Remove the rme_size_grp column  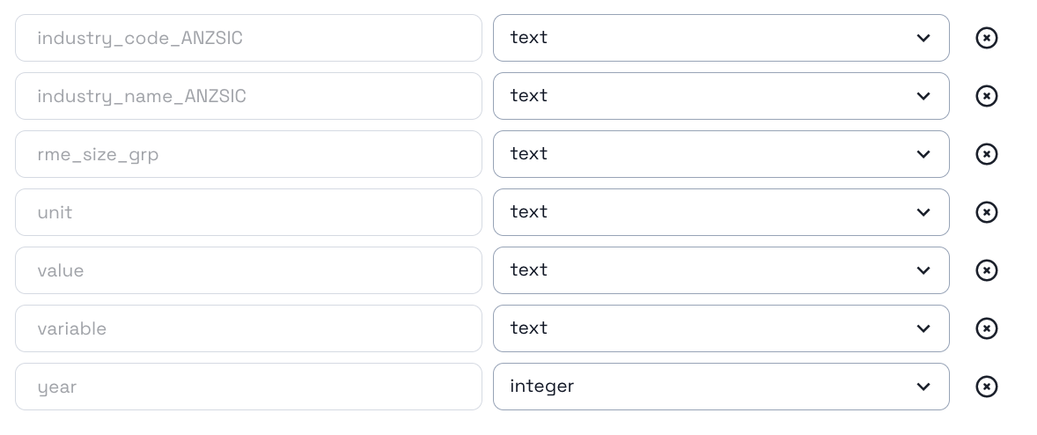click(x=987, y=154)
